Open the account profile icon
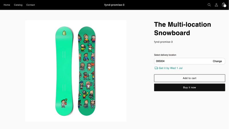Viewport: 229px width, 129px height. [216, 5]
